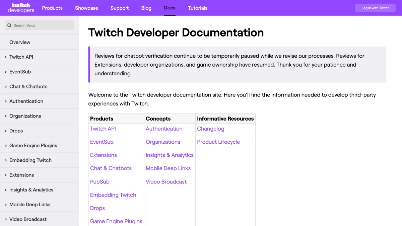Image resolution: width=402 pixels, height=226 pixels.
Task: Follow the Twitch API table link
Action: point(103,129)
